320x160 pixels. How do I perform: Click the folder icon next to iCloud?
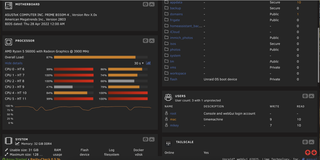[x=166, y=32]
